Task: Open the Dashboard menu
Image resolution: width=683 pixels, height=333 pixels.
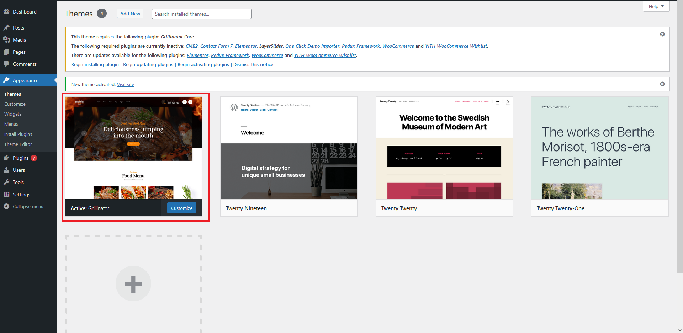Action: pyautogui.click(x=25, y=12)
